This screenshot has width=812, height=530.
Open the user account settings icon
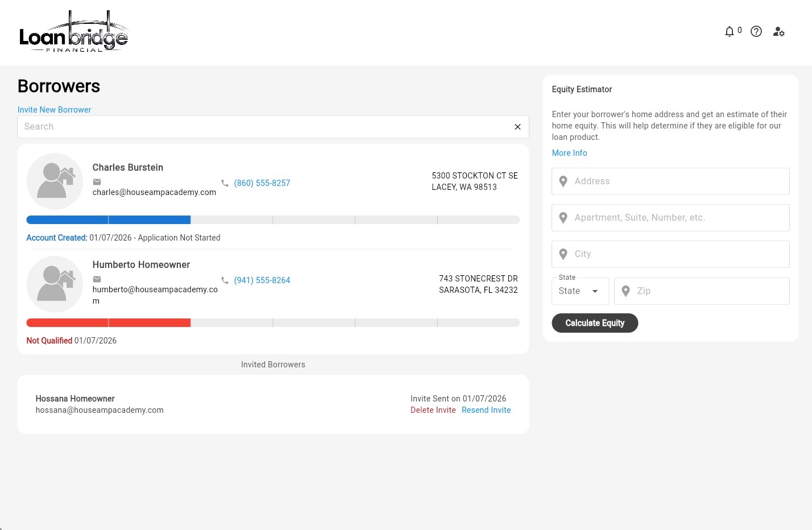pyautogui.click(x=778, y=32)
